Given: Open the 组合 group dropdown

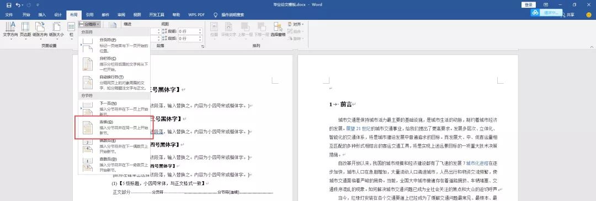Looking at the screenshot, I should (x=296, y=31).
